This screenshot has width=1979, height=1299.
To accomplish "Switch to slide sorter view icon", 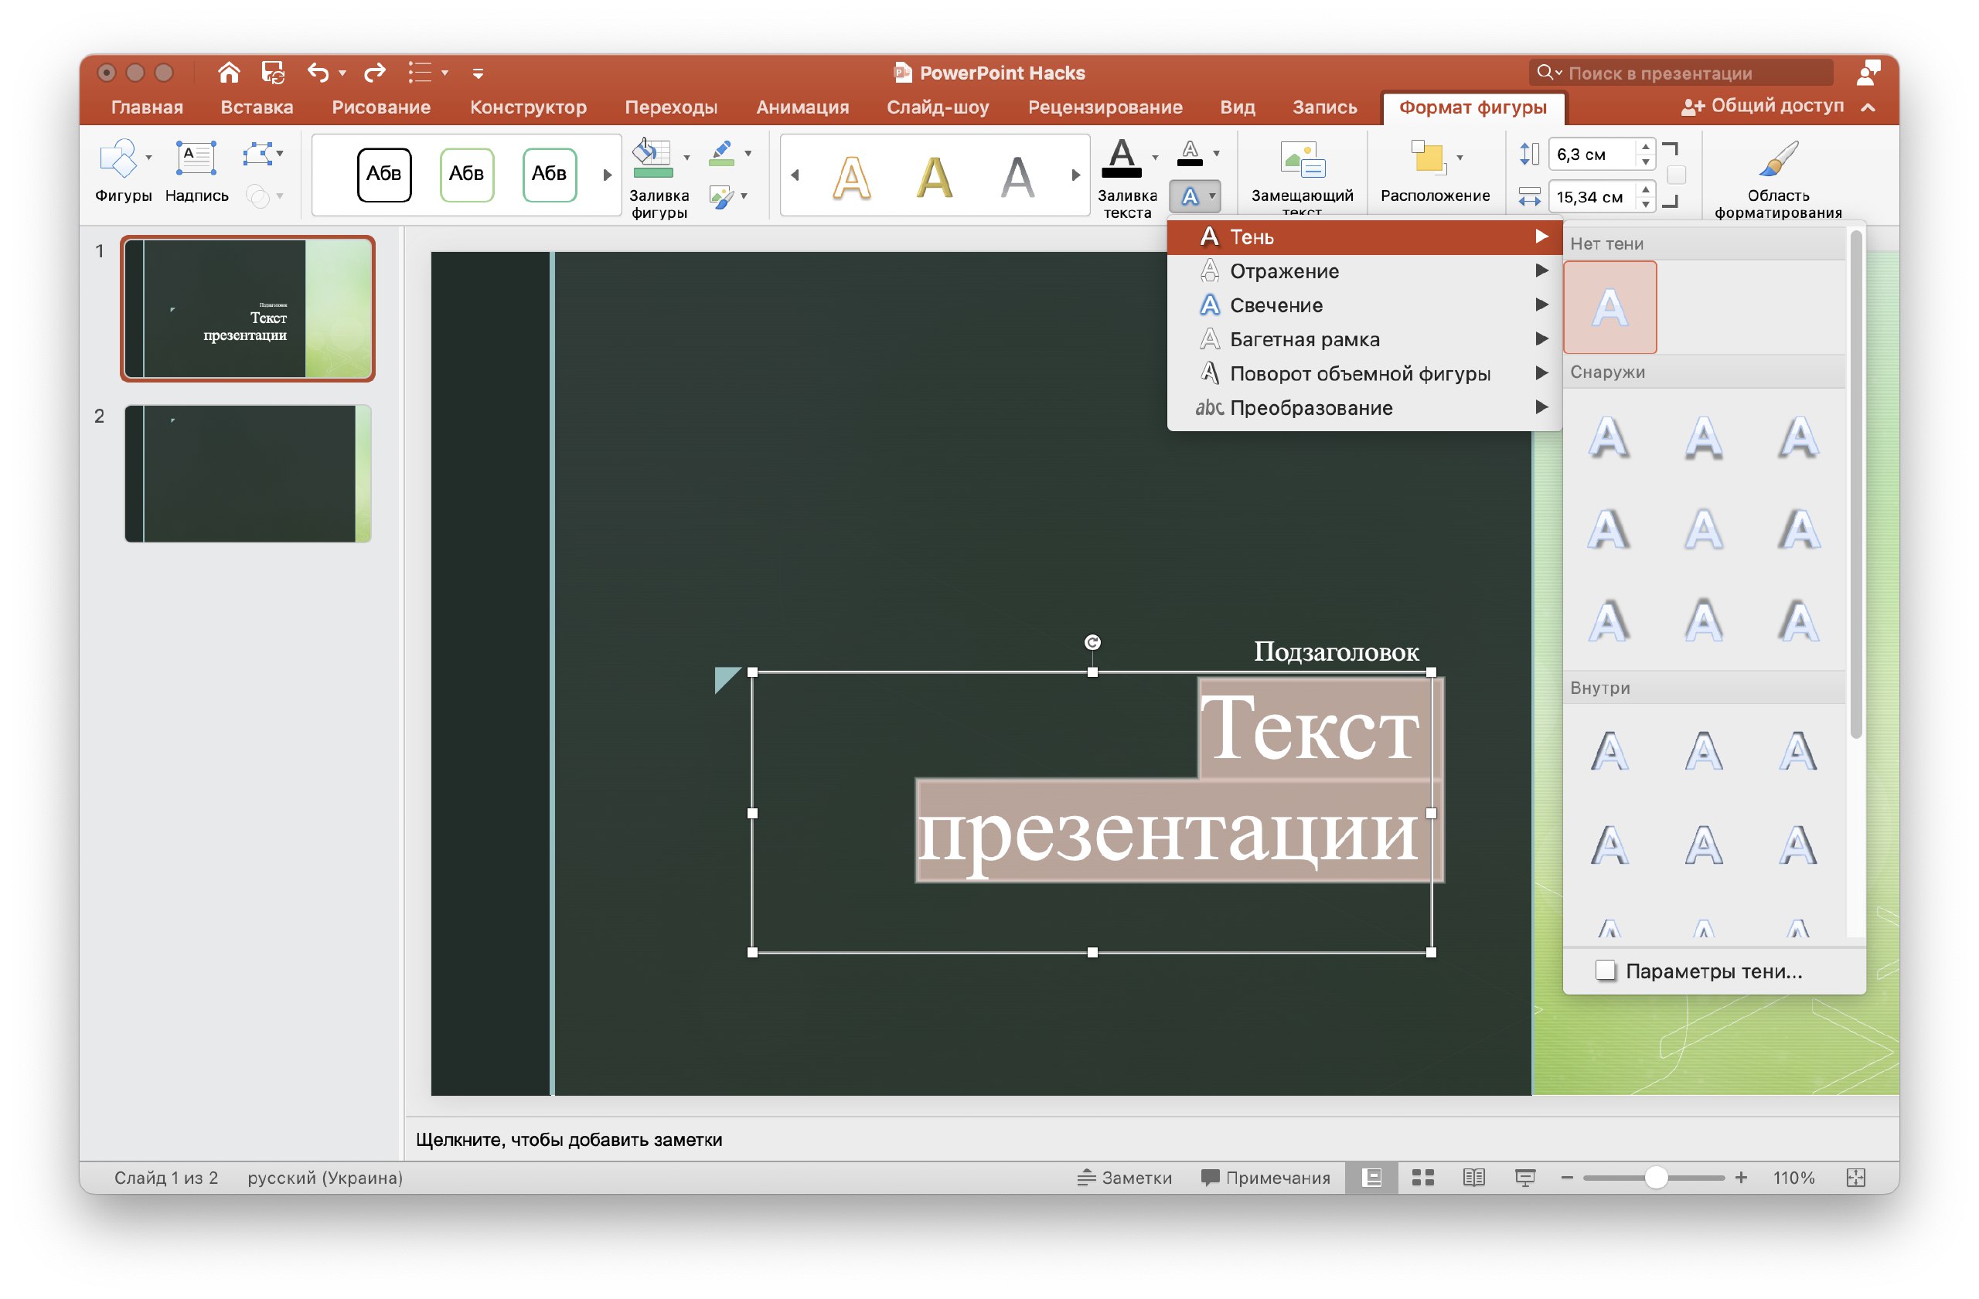I will click(x=1422, y=1178).
